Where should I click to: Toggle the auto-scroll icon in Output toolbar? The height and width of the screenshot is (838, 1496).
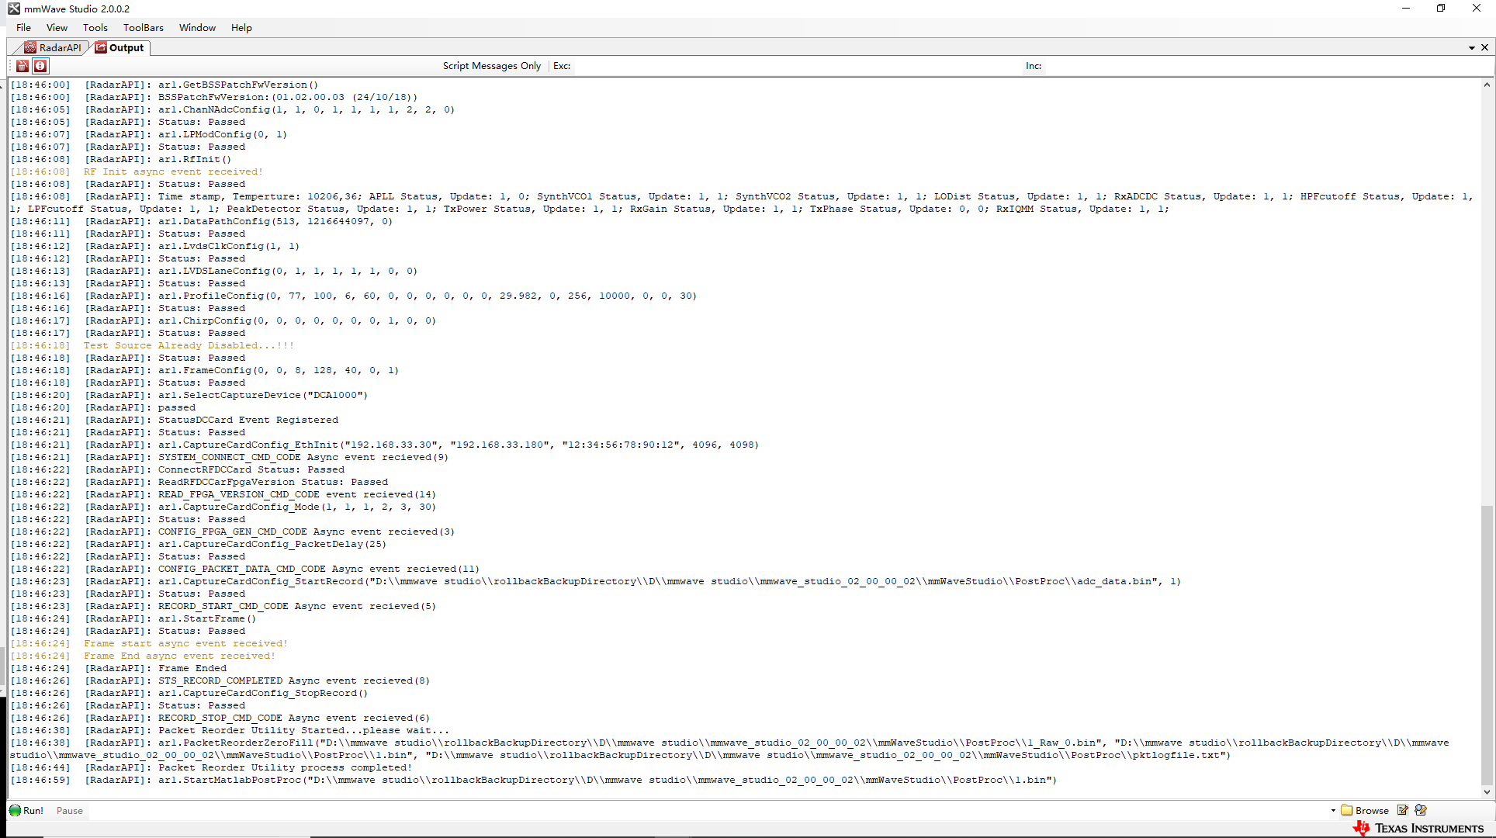click(40, 66)
